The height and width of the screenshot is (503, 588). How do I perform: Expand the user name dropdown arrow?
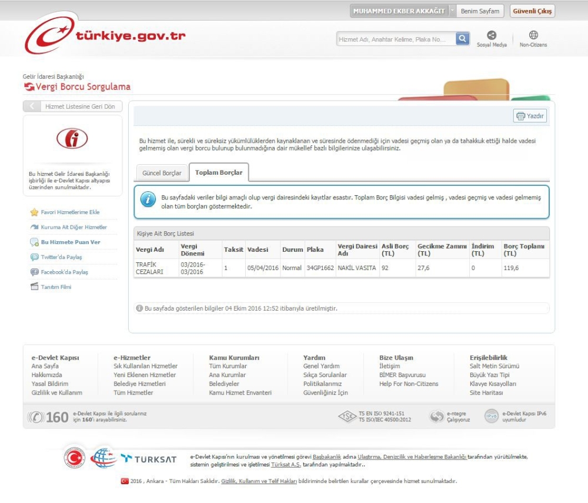click(452, 11)
